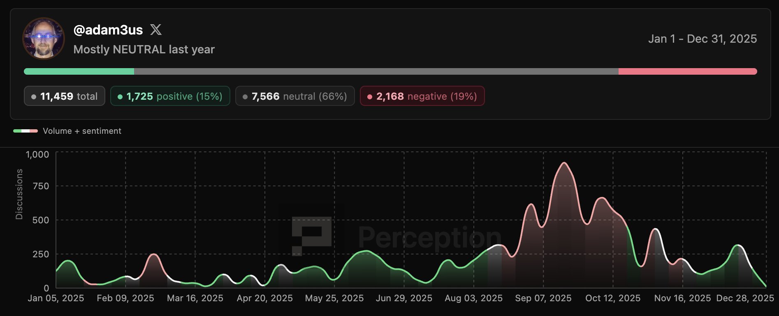Click the green positive segment of sentiment bar

79,71
